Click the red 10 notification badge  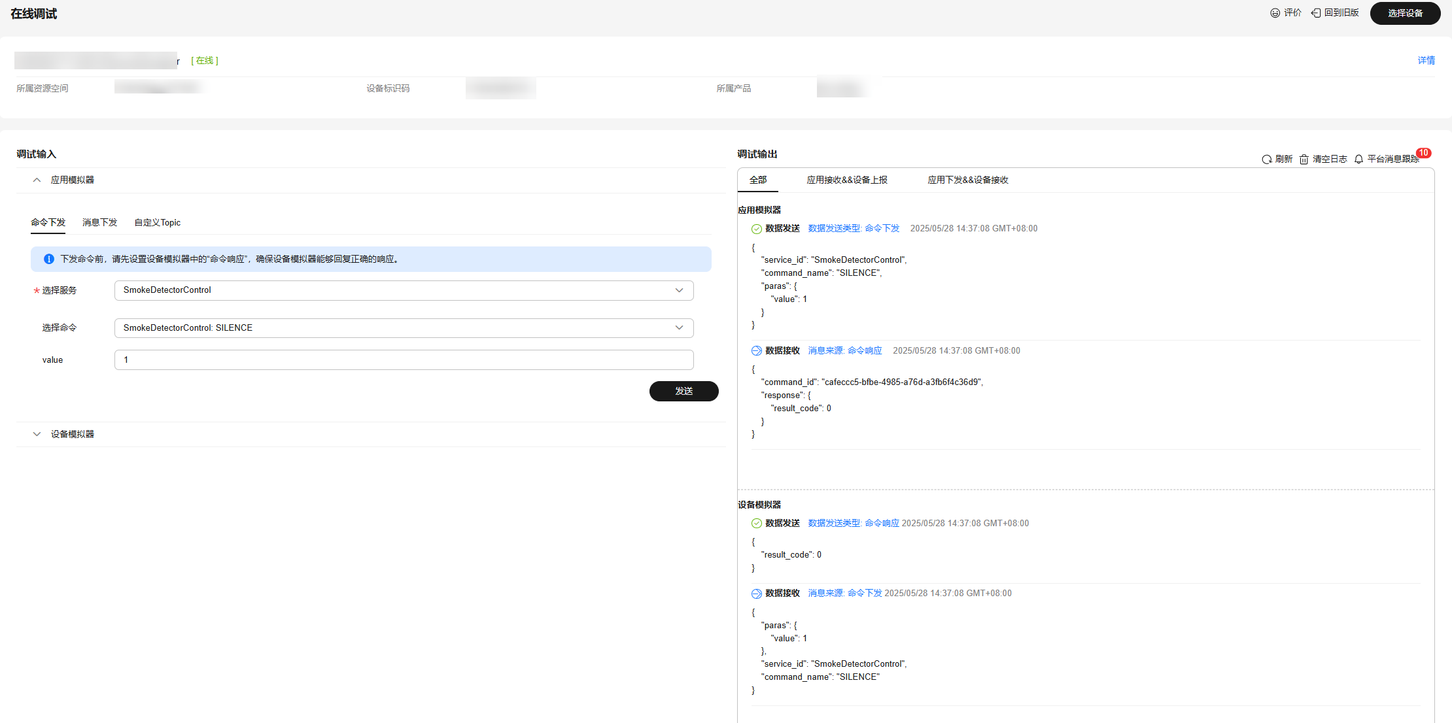(x=1423, y=153)
